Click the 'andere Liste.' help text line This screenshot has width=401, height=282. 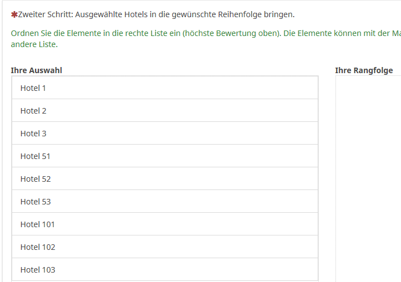(x=34, y=44)
